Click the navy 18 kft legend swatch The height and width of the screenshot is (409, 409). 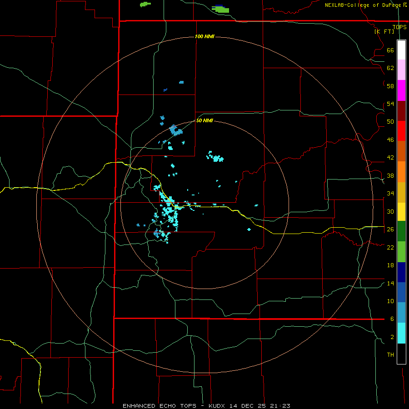click(x=401, y=272)
